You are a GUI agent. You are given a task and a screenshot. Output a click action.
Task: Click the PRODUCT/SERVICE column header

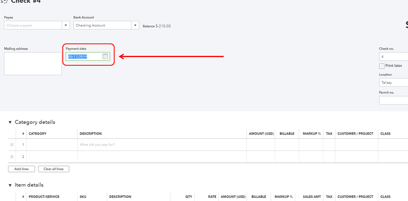click(44, 197)
